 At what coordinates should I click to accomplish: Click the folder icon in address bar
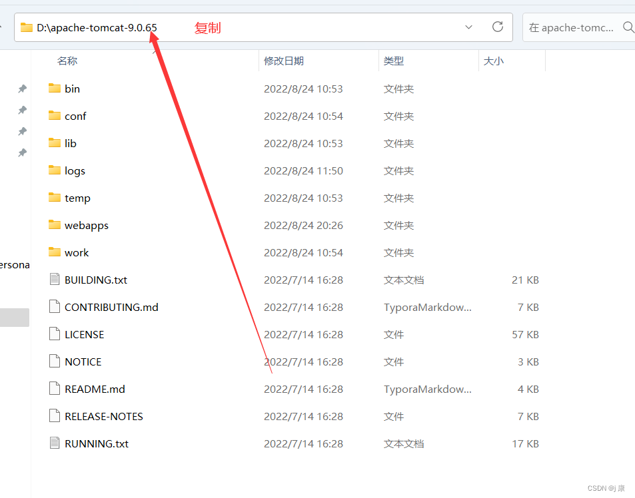pyautogui.click(x=27, y=27)
